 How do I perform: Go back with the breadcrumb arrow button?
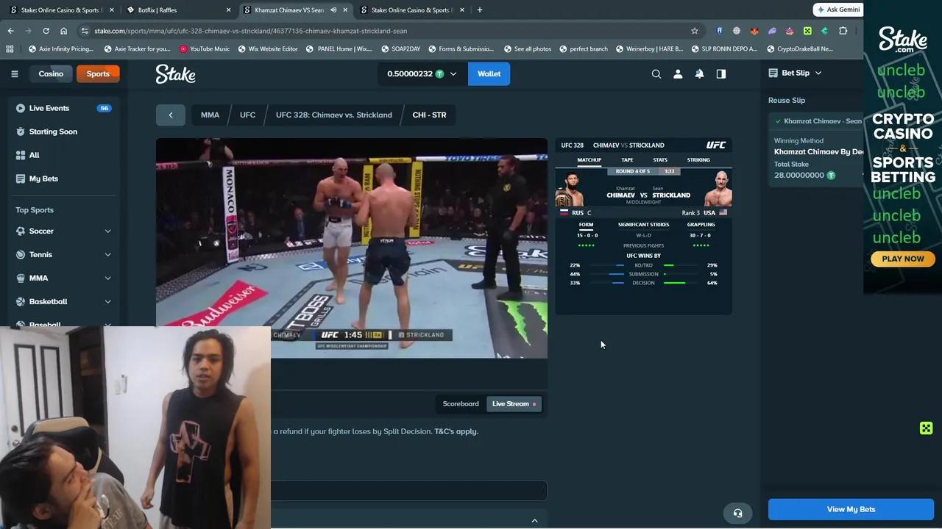pos(171,115)
